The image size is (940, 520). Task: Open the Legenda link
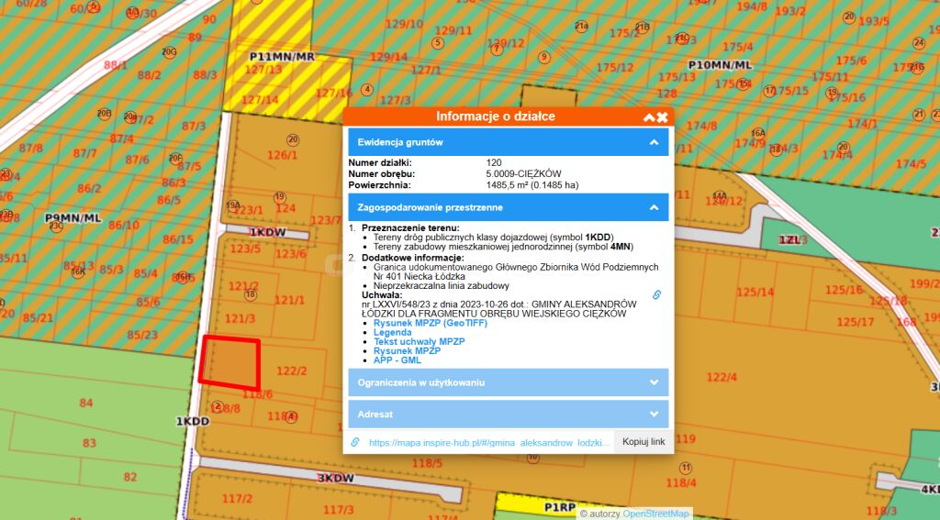395,333
